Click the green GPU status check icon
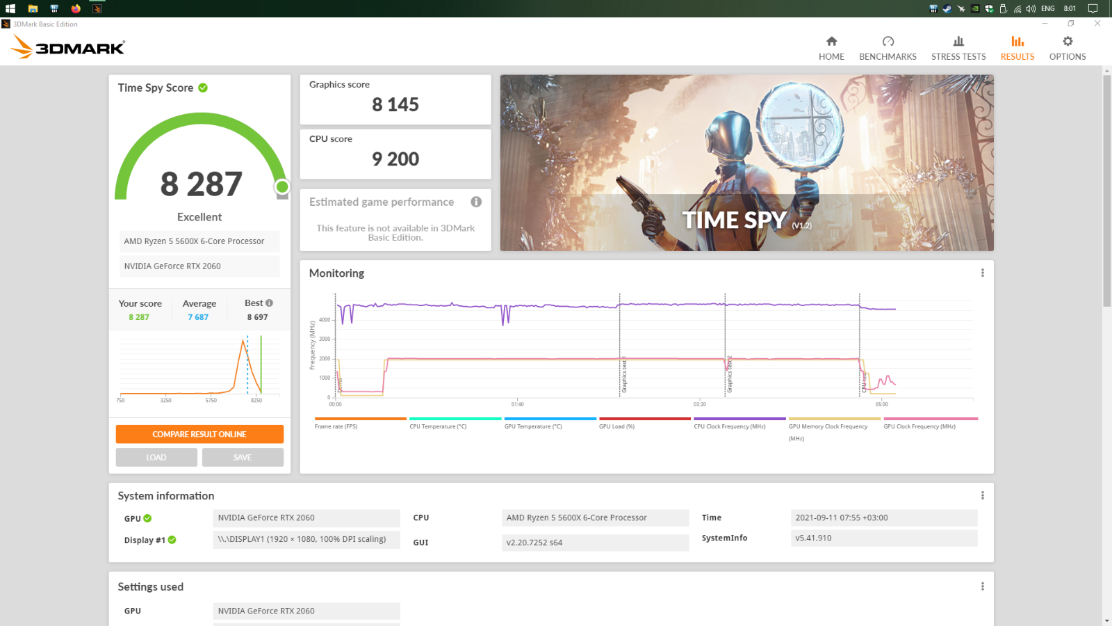The height and width of the screenshot is (626, 1112). (147, 518)
